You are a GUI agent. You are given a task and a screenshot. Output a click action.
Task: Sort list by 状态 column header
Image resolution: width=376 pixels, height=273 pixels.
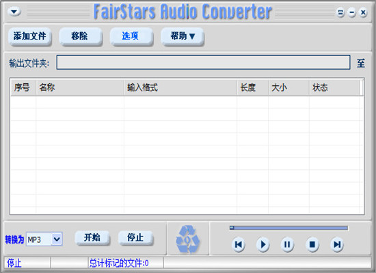click(334, 87)
